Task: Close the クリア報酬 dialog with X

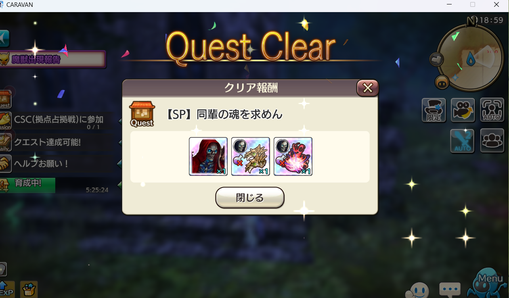Action: 367,88
